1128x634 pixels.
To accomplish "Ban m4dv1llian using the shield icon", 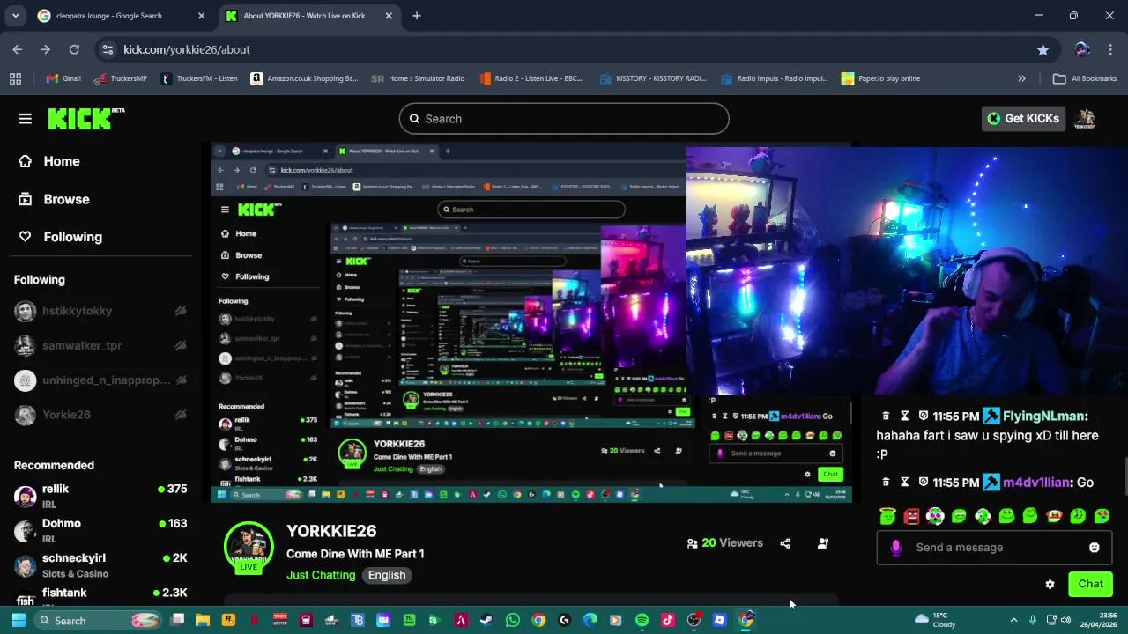I will tap(923, 483).
